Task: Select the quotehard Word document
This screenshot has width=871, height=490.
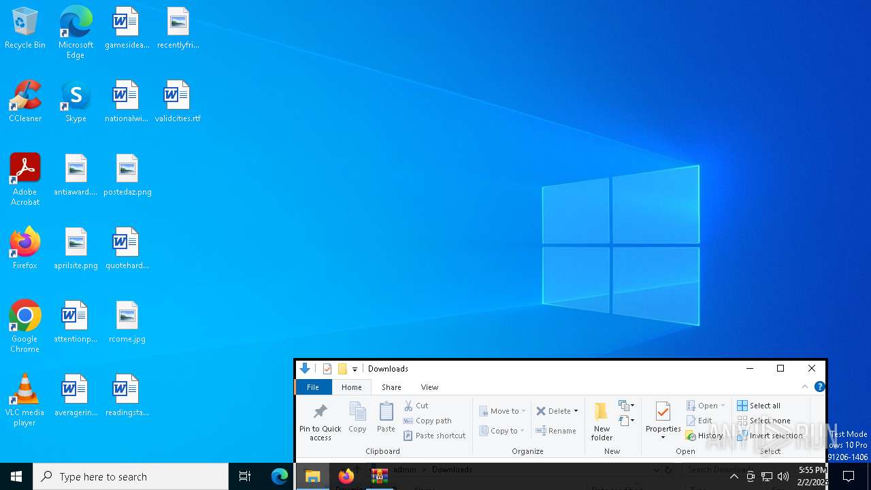Action: tap(127, 248)
